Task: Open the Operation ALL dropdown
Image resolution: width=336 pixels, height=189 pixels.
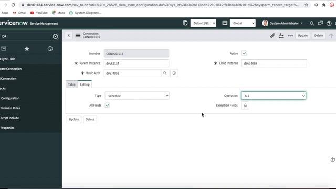Action: coord(274,96)
